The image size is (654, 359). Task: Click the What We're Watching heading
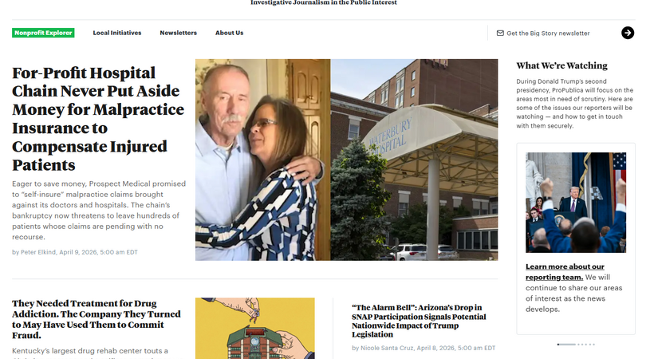click(561, 65)
